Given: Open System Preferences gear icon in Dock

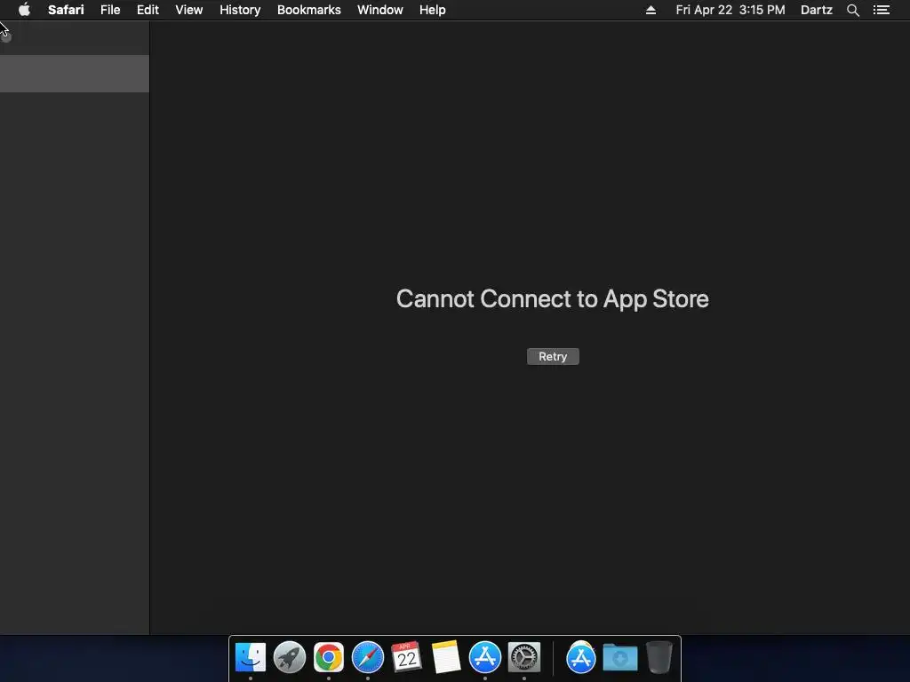Looking at the screenshot, I should click(x=524, y=657).
